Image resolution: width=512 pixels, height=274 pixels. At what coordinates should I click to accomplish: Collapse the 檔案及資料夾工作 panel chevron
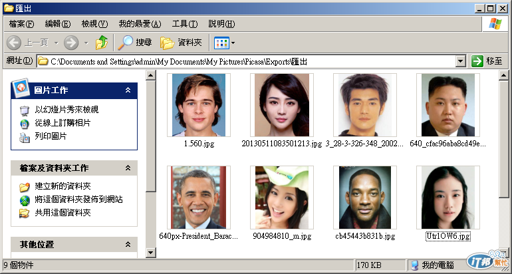(x=128, y=168)
